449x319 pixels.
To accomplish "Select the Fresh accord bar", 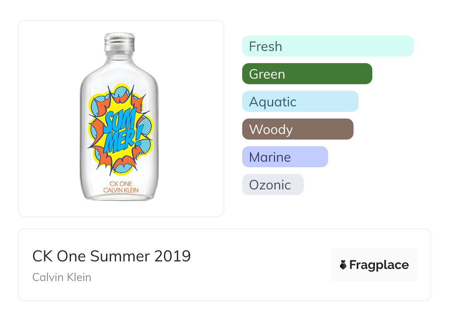I will (x=328, y=46).
